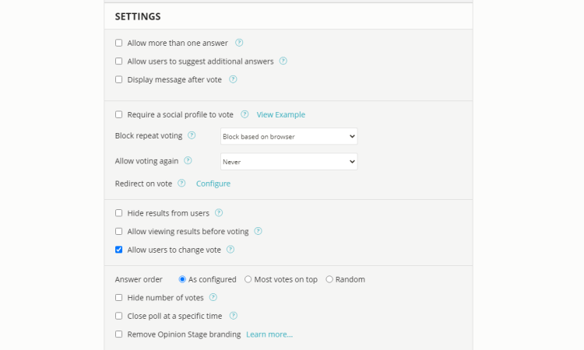Click help icon beside Display message after vote
Image resolution: width=584 pixels, height=350 pixels.
coord(233,79)
